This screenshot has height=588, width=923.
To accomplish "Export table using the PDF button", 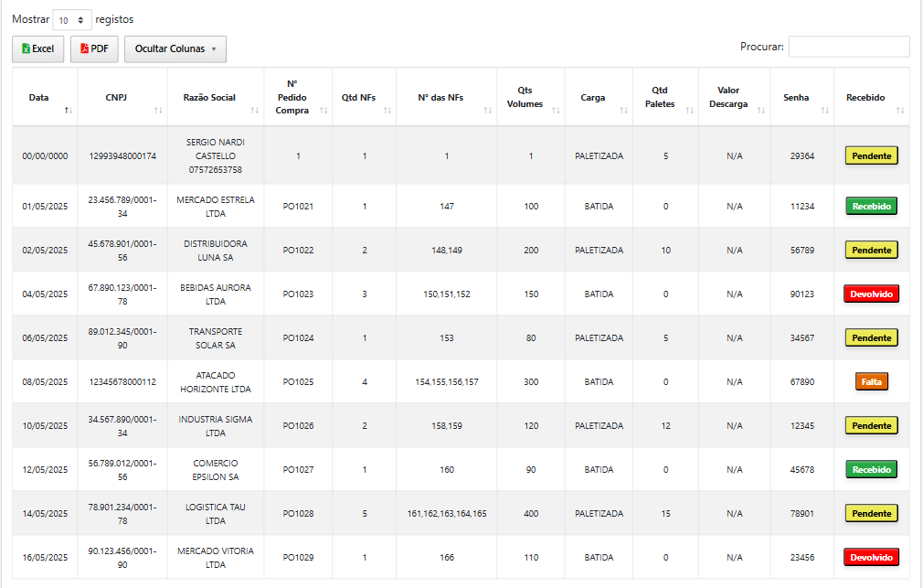I will pyautogui.click(x=94, y=49).
